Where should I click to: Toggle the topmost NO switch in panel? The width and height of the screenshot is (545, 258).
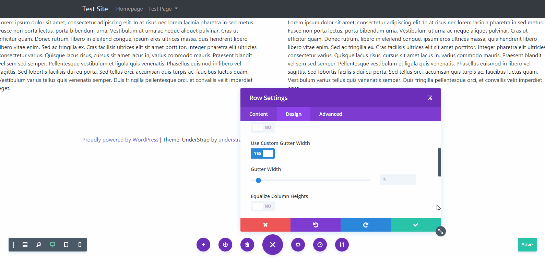[x=263, y=127]
